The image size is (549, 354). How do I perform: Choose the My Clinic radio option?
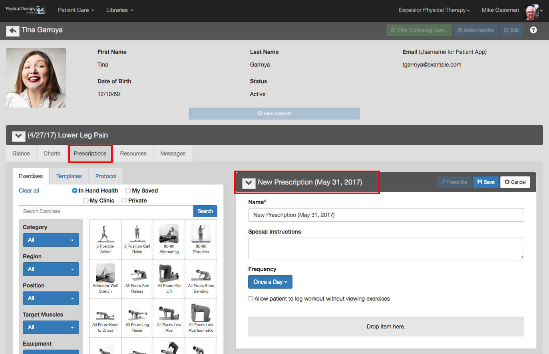[86, 201]
